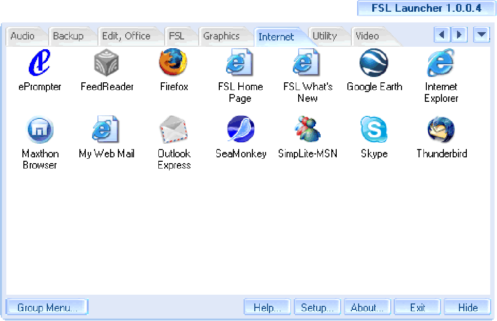
Task: Open the FeedReader application icon
Action: click(107, 62)
